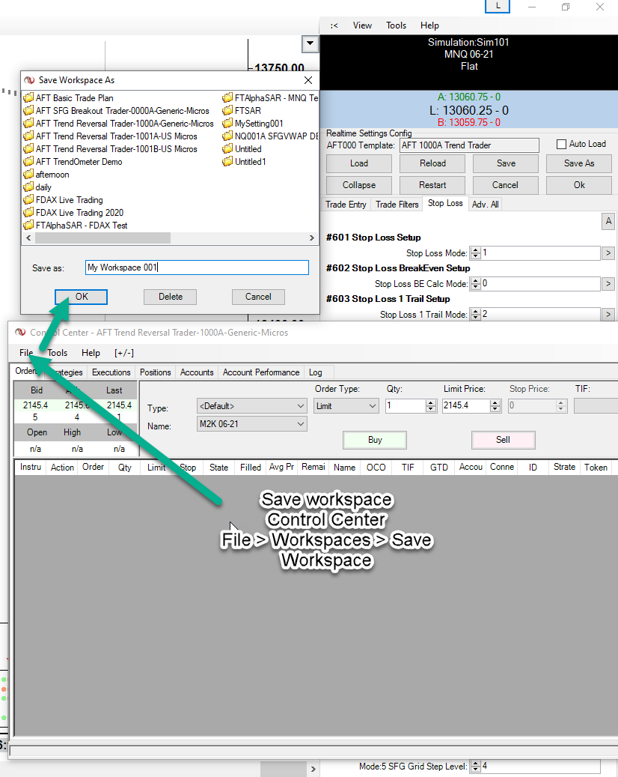The height and width of the screenshot is (777, 618).
Task: Click OK to save the workspace
Action: (x=82, y=297)
